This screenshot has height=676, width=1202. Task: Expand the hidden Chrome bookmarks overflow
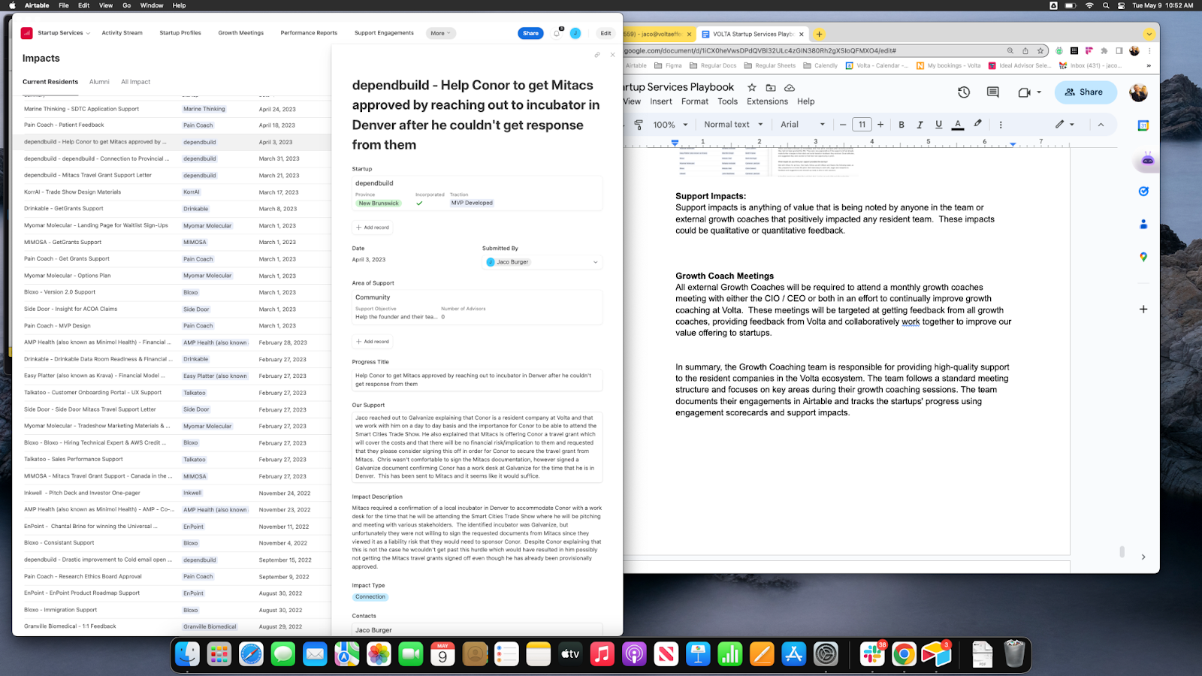click(1149, 65)
